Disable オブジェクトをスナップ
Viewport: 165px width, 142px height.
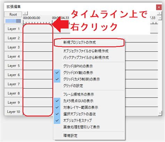(89, 120)
